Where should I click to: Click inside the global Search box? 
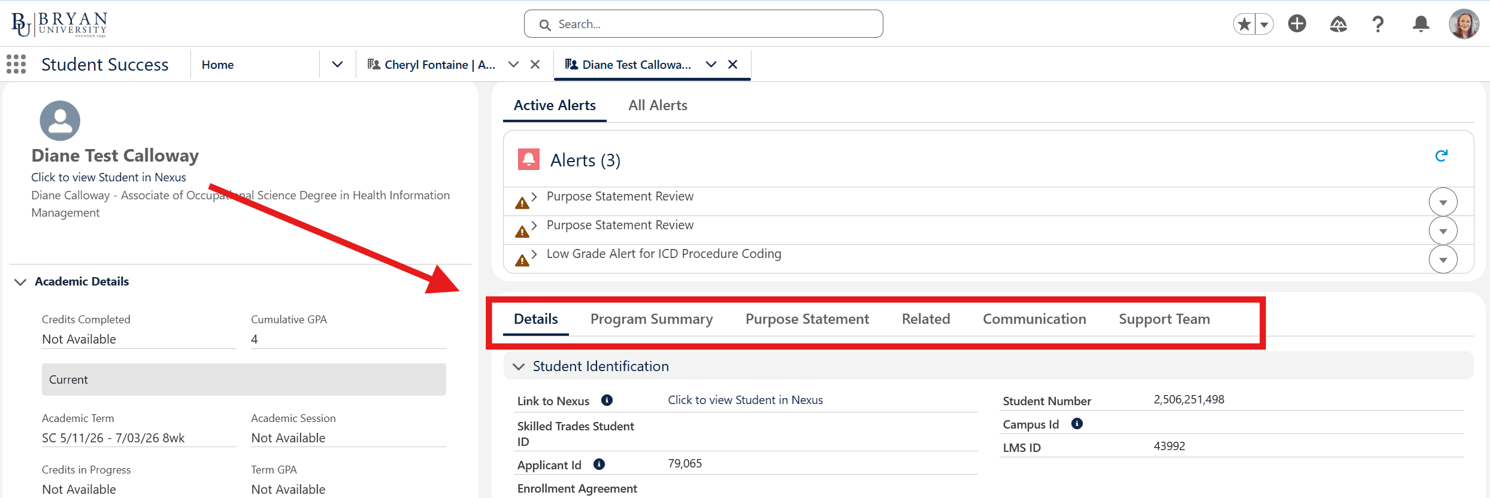tap(703, 24)
